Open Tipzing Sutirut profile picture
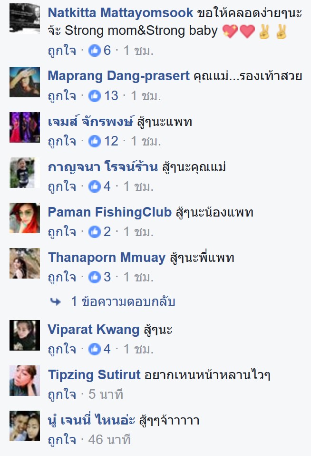The width and height of the screenshot is (311, 456). pyautogui.click(x=25, y=381)
